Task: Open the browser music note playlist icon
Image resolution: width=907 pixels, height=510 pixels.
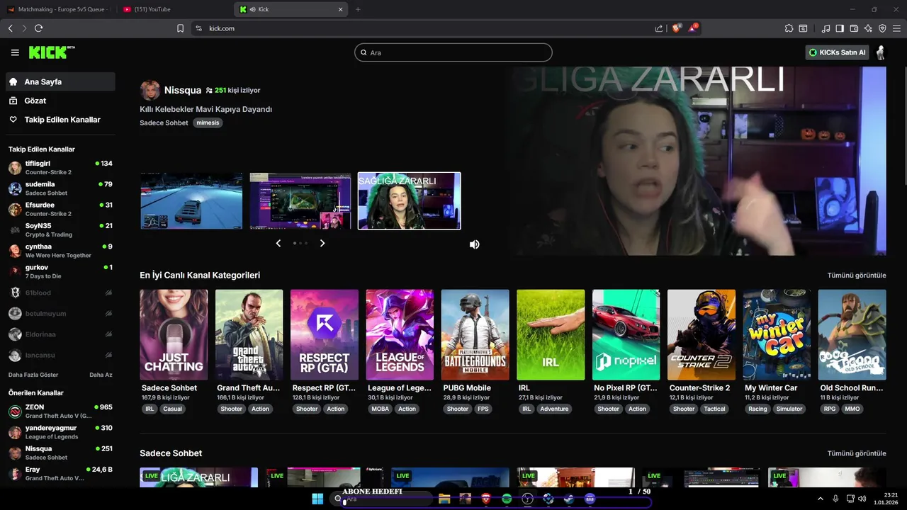Action: point(826,28)
